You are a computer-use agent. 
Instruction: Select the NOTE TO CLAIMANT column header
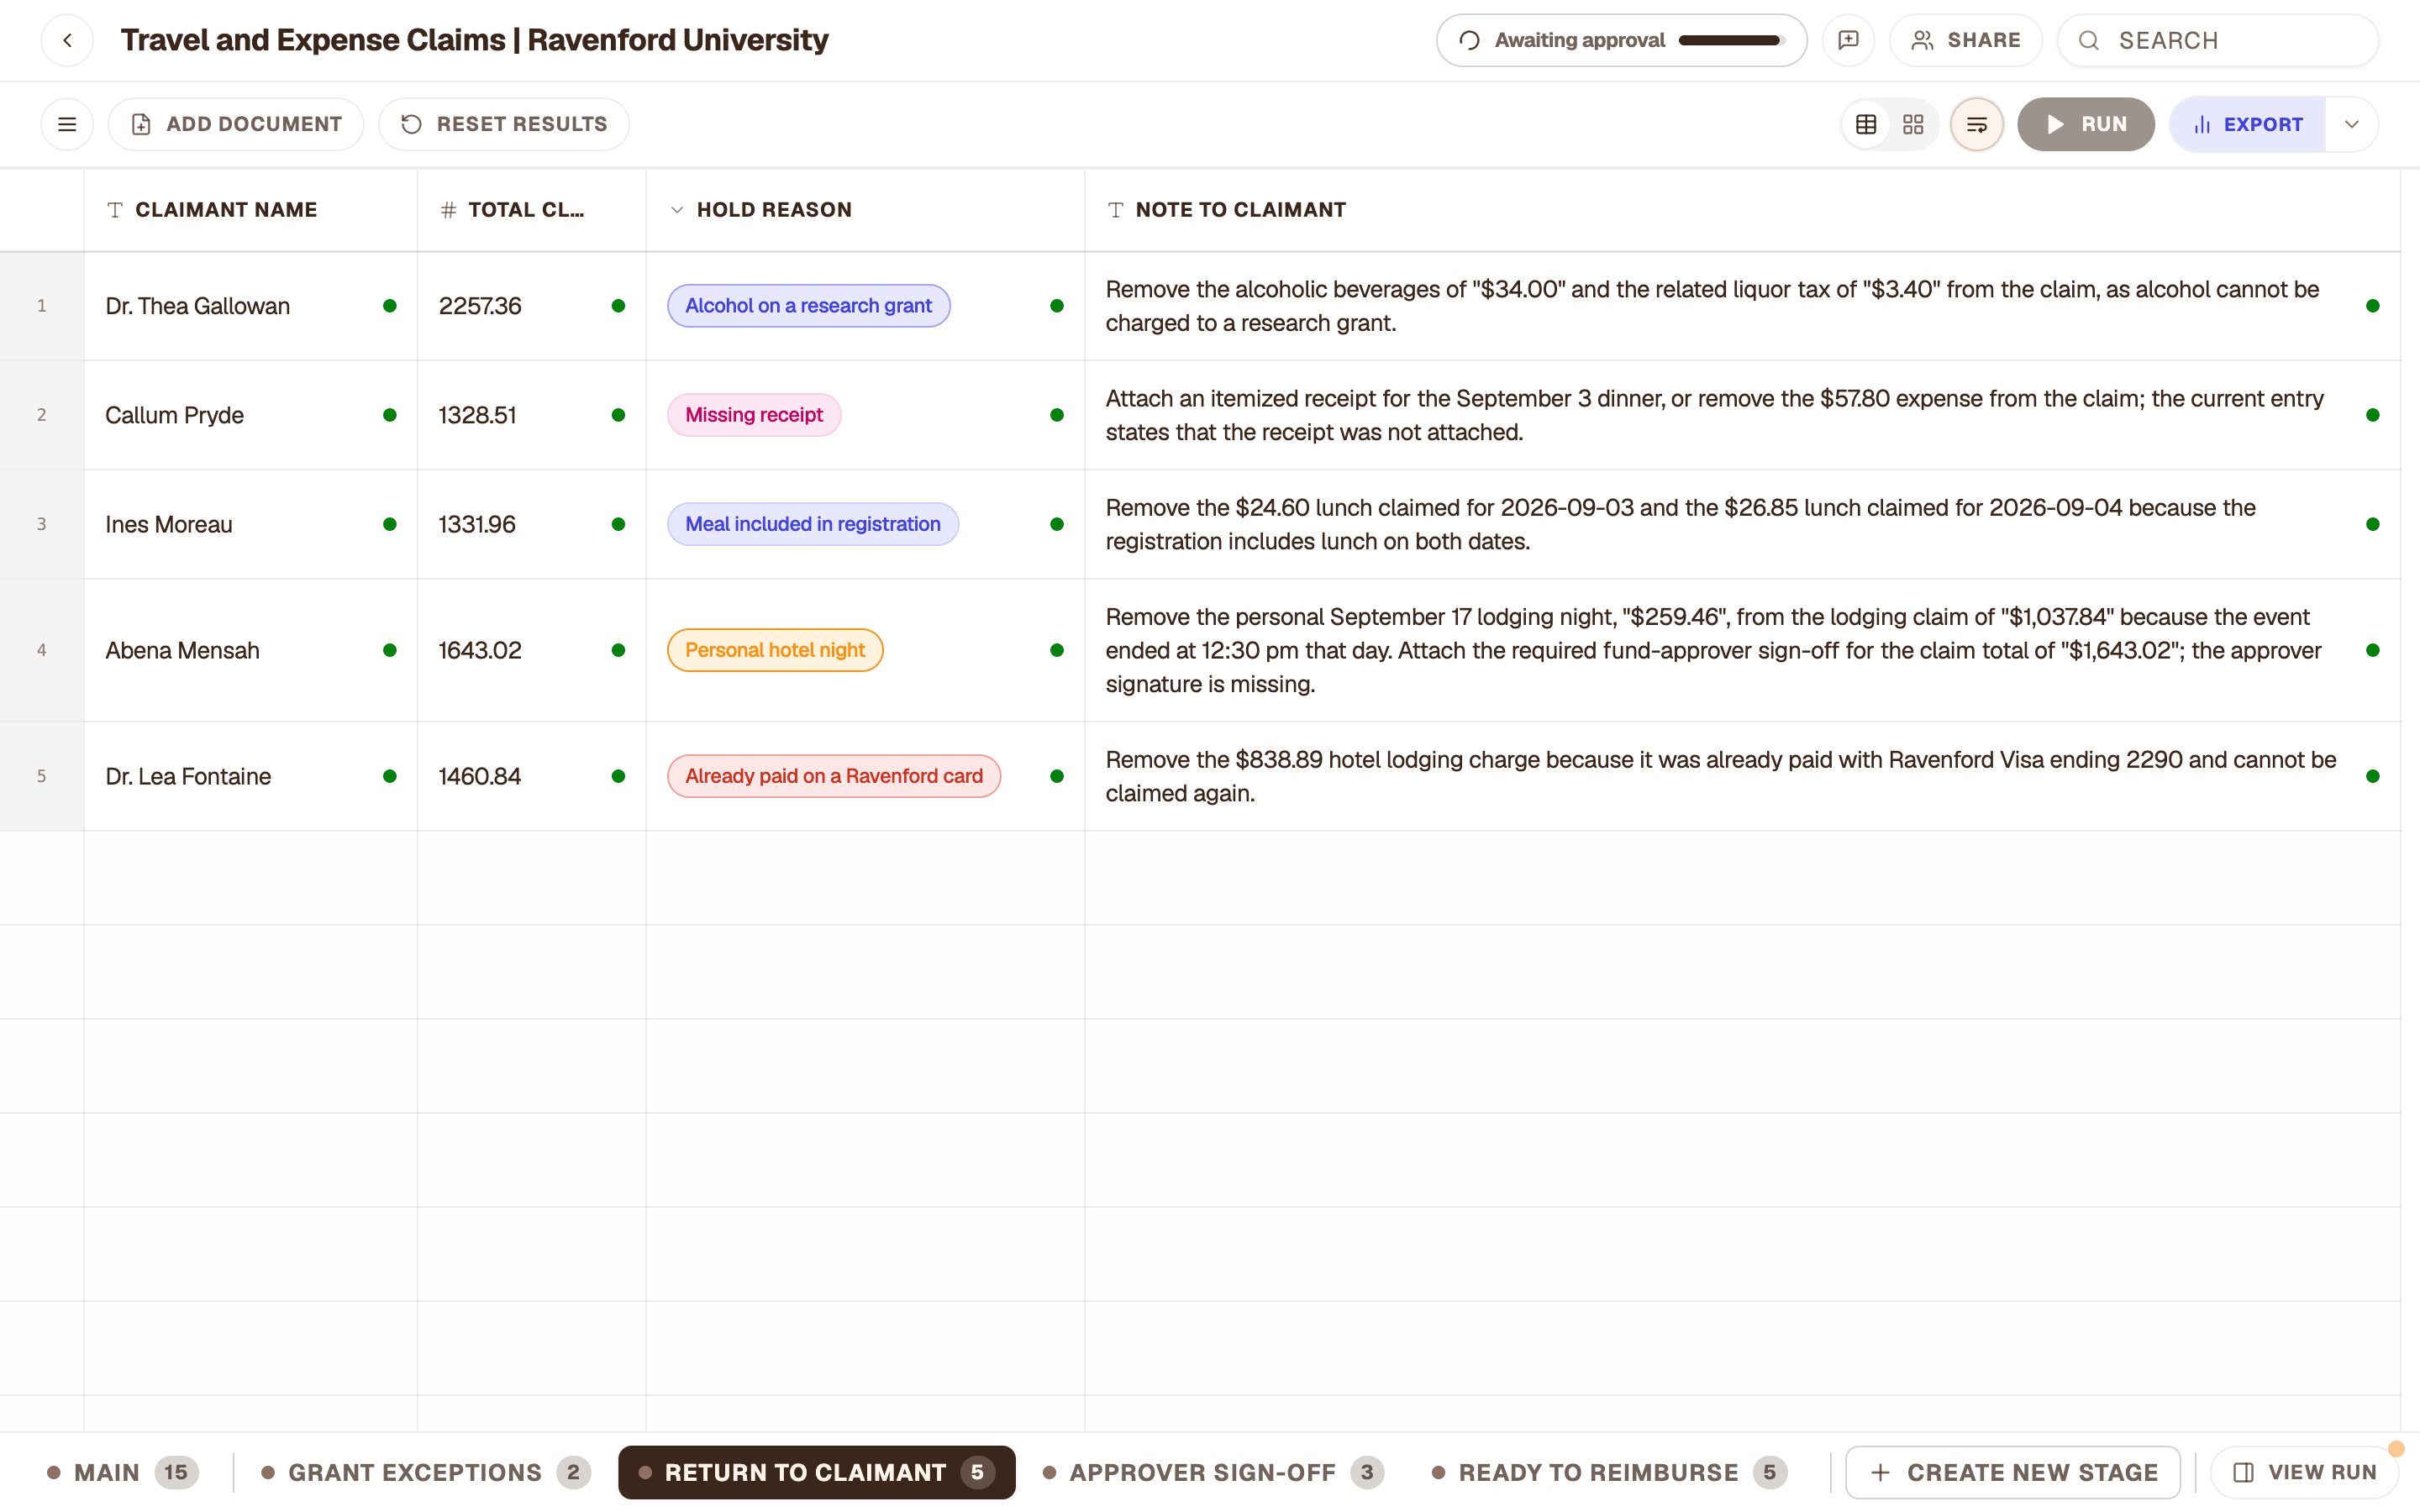[x=1742, y=210]
